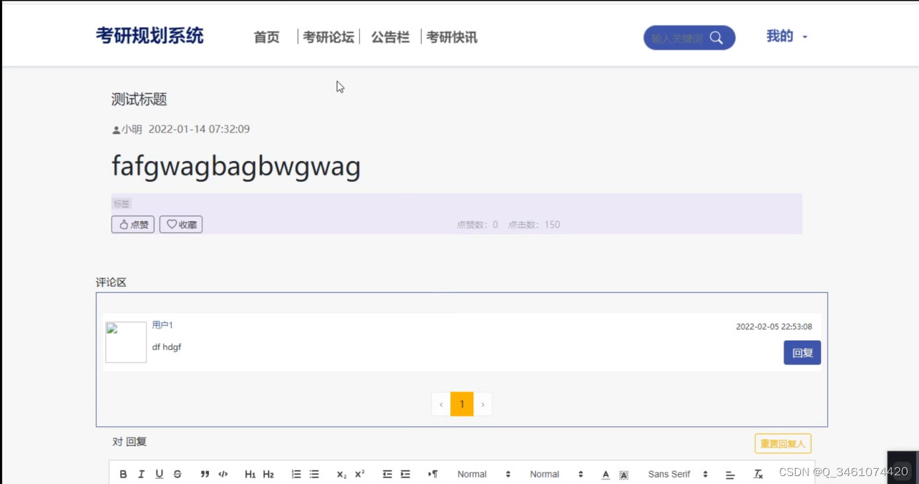Viewport: 919px width, 484px height.
Task: Open the Sans Serif font dropdown
Action: point(678,474)
